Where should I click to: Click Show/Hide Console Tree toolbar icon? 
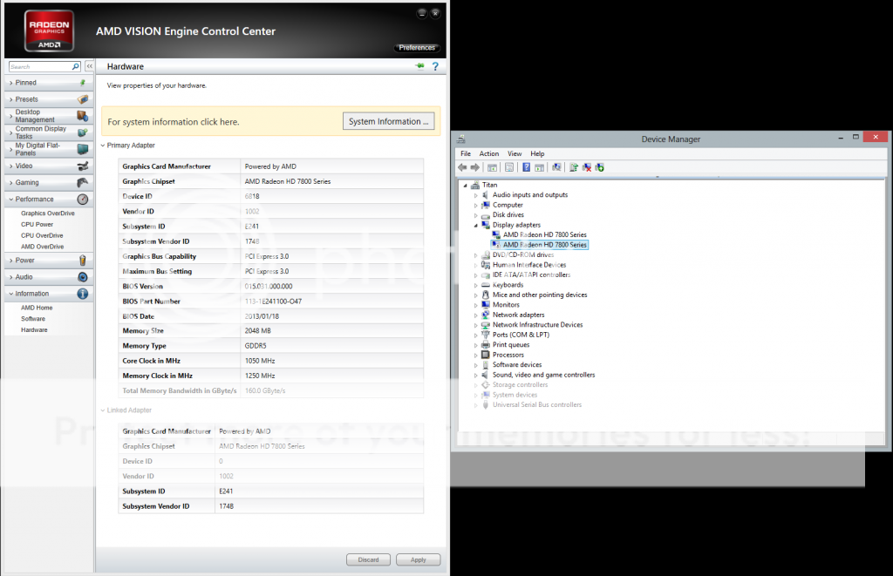[x=493, y=167]
